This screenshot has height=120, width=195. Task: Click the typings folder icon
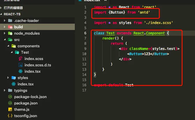[x=10, y=90]
